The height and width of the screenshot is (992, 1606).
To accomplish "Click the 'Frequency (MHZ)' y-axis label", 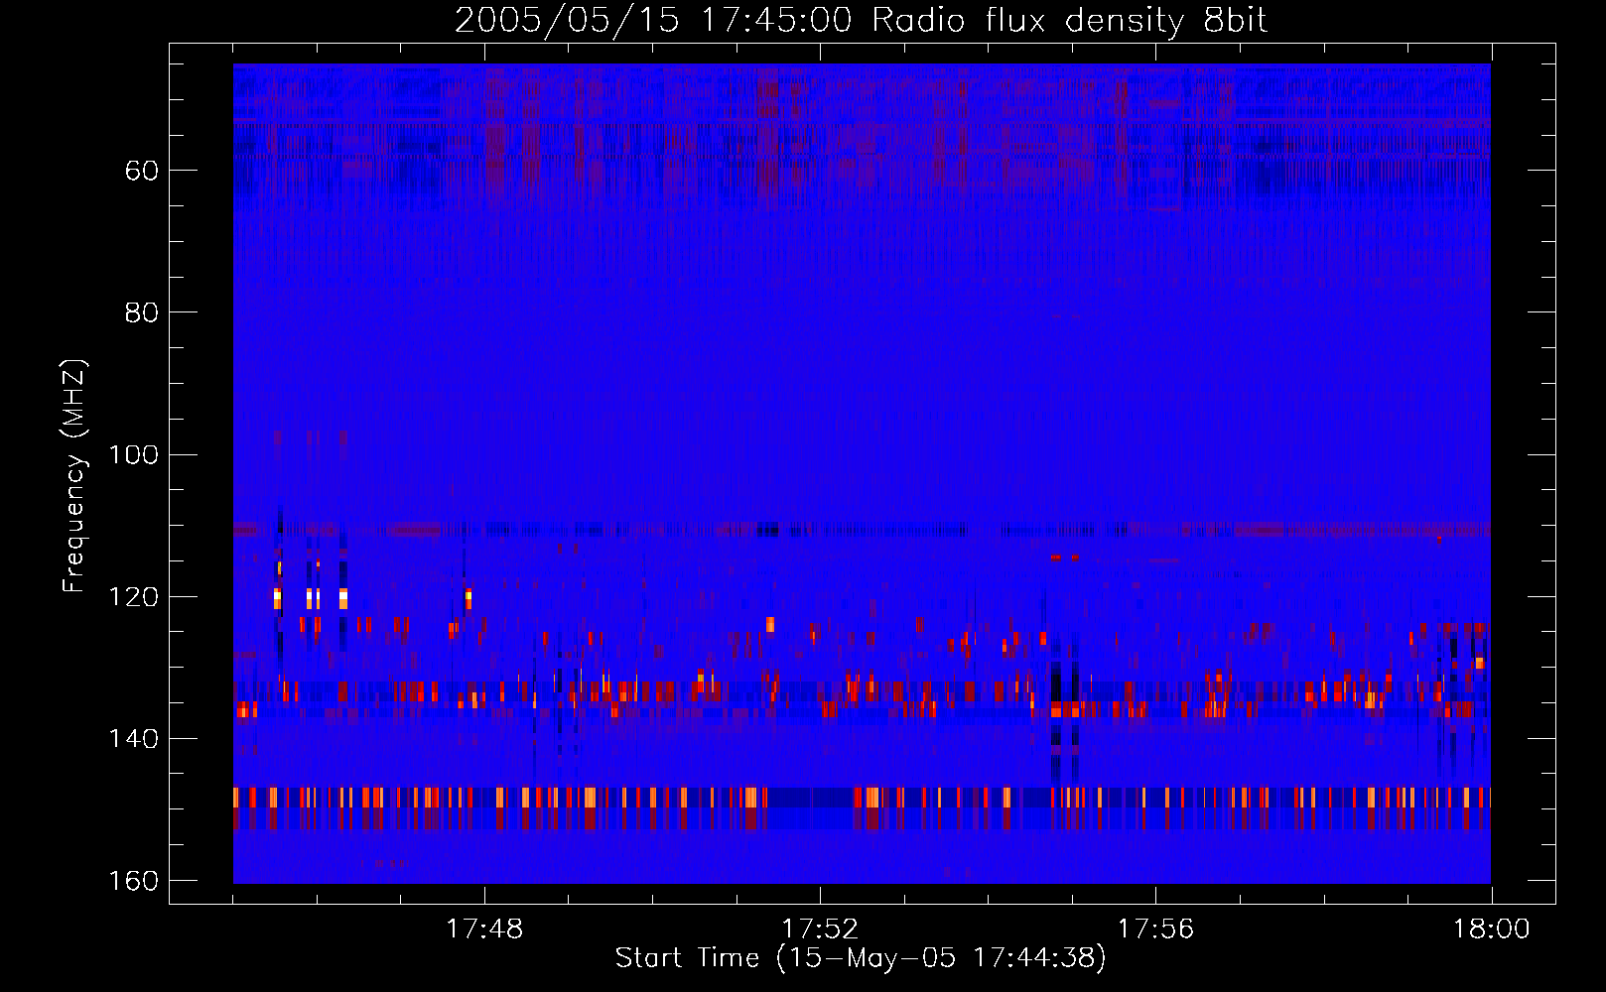I will (74, 476).
